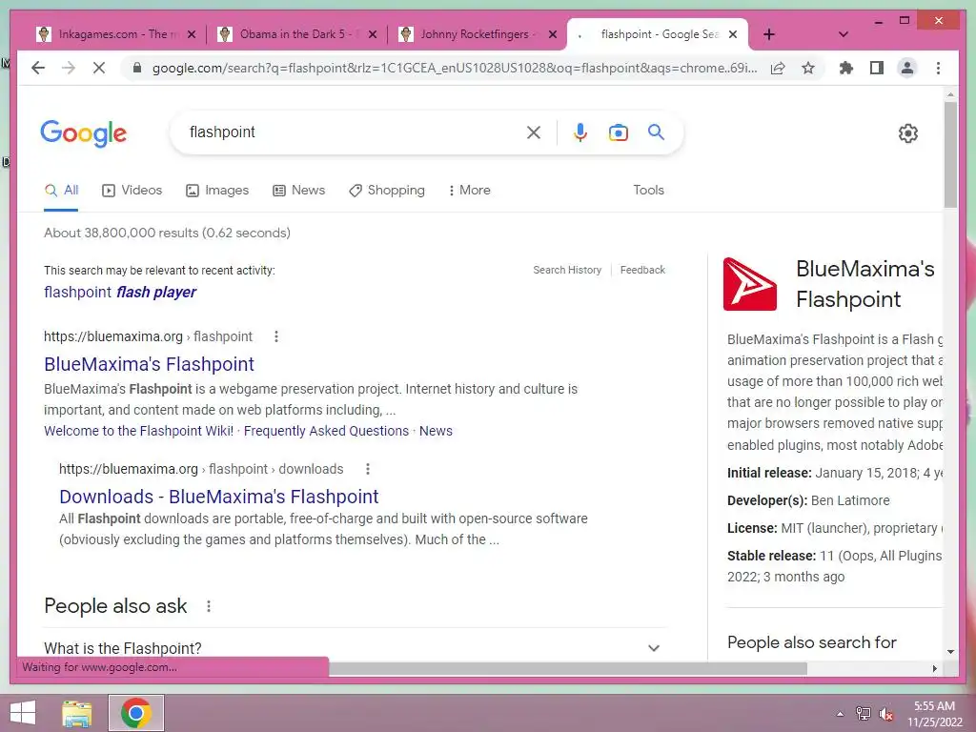Viewport: 976px width, 732px height.
Task: Click the volume icon in system tray
Action: pyautogui.click(x=885, y=713)
